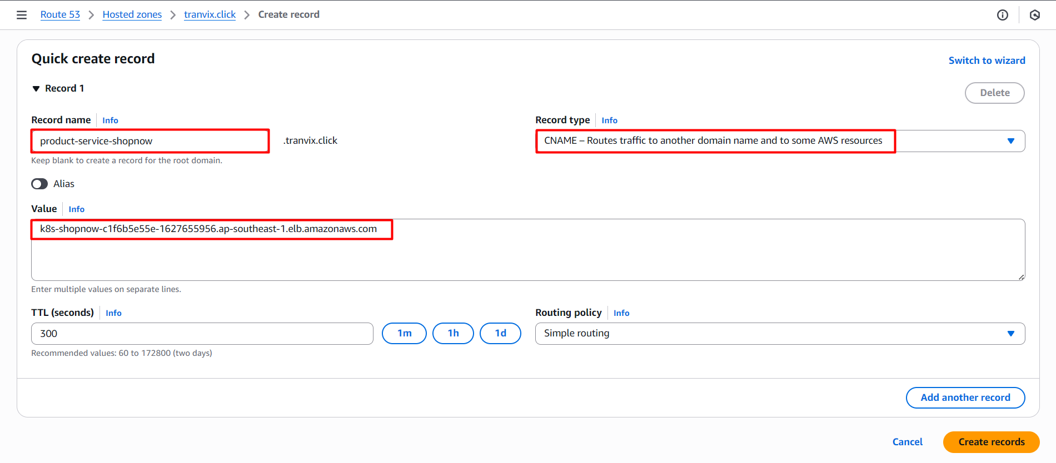
Task: Click the Record name input field
Action: (150, 141)
